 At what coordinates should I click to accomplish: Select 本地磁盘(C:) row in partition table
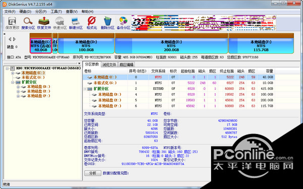(179, 77)
